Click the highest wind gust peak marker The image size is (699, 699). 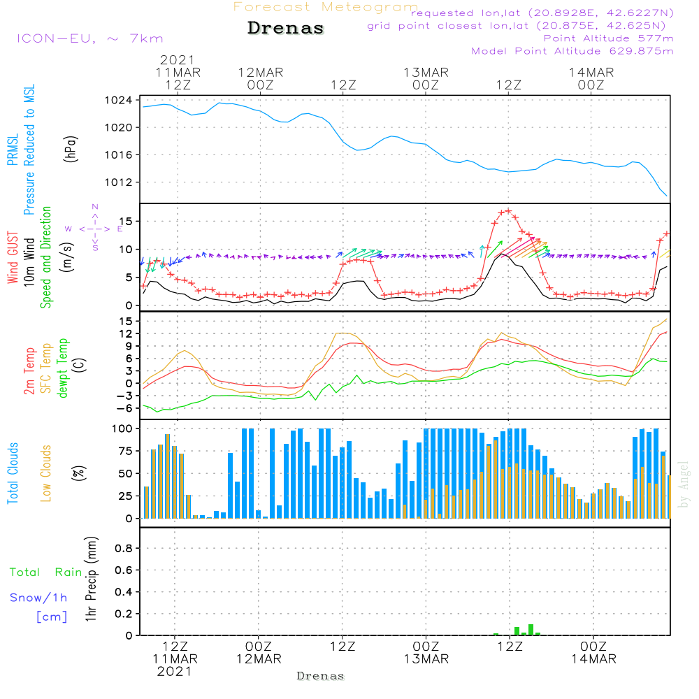[508, 210]
